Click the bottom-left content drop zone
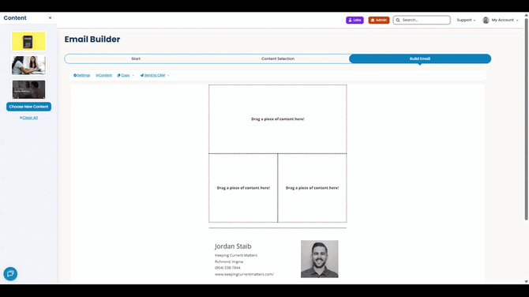This screenshot has height=297, width=529. click(x=243, y=188)
